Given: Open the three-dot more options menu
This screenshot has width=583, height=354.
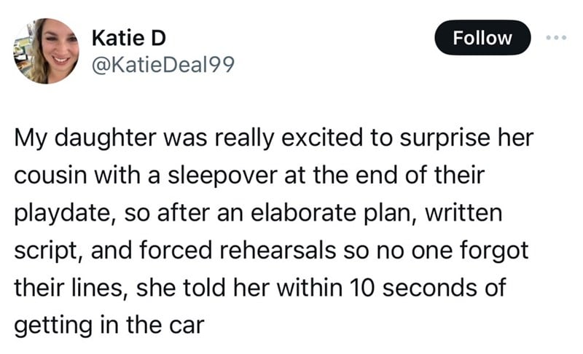Looking at the screenshot, I should click(x=556, y=38).
